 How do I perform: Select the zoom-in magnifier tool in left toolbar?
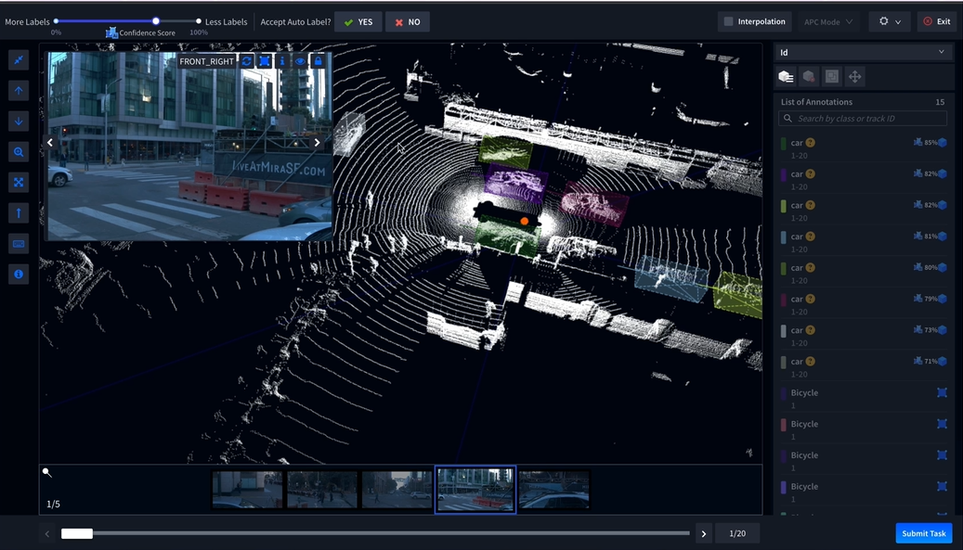click(x=19, y=152)
